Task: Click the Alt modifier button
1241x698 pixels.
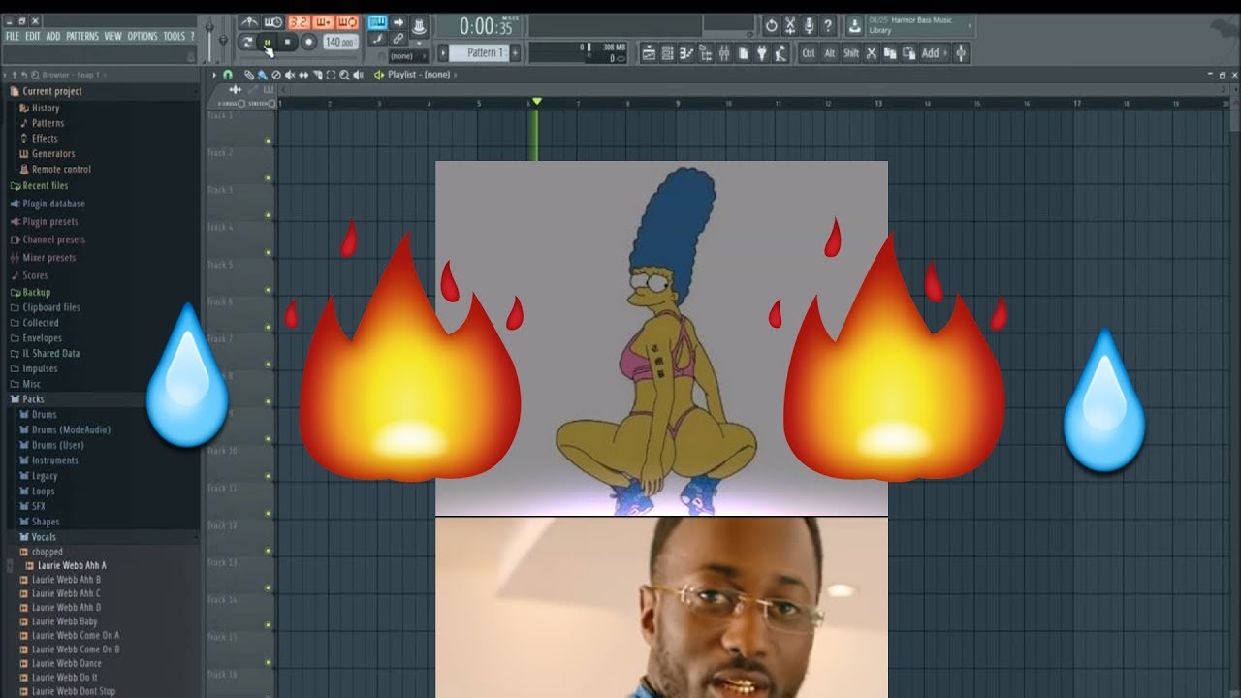Action: pos(830,53)
